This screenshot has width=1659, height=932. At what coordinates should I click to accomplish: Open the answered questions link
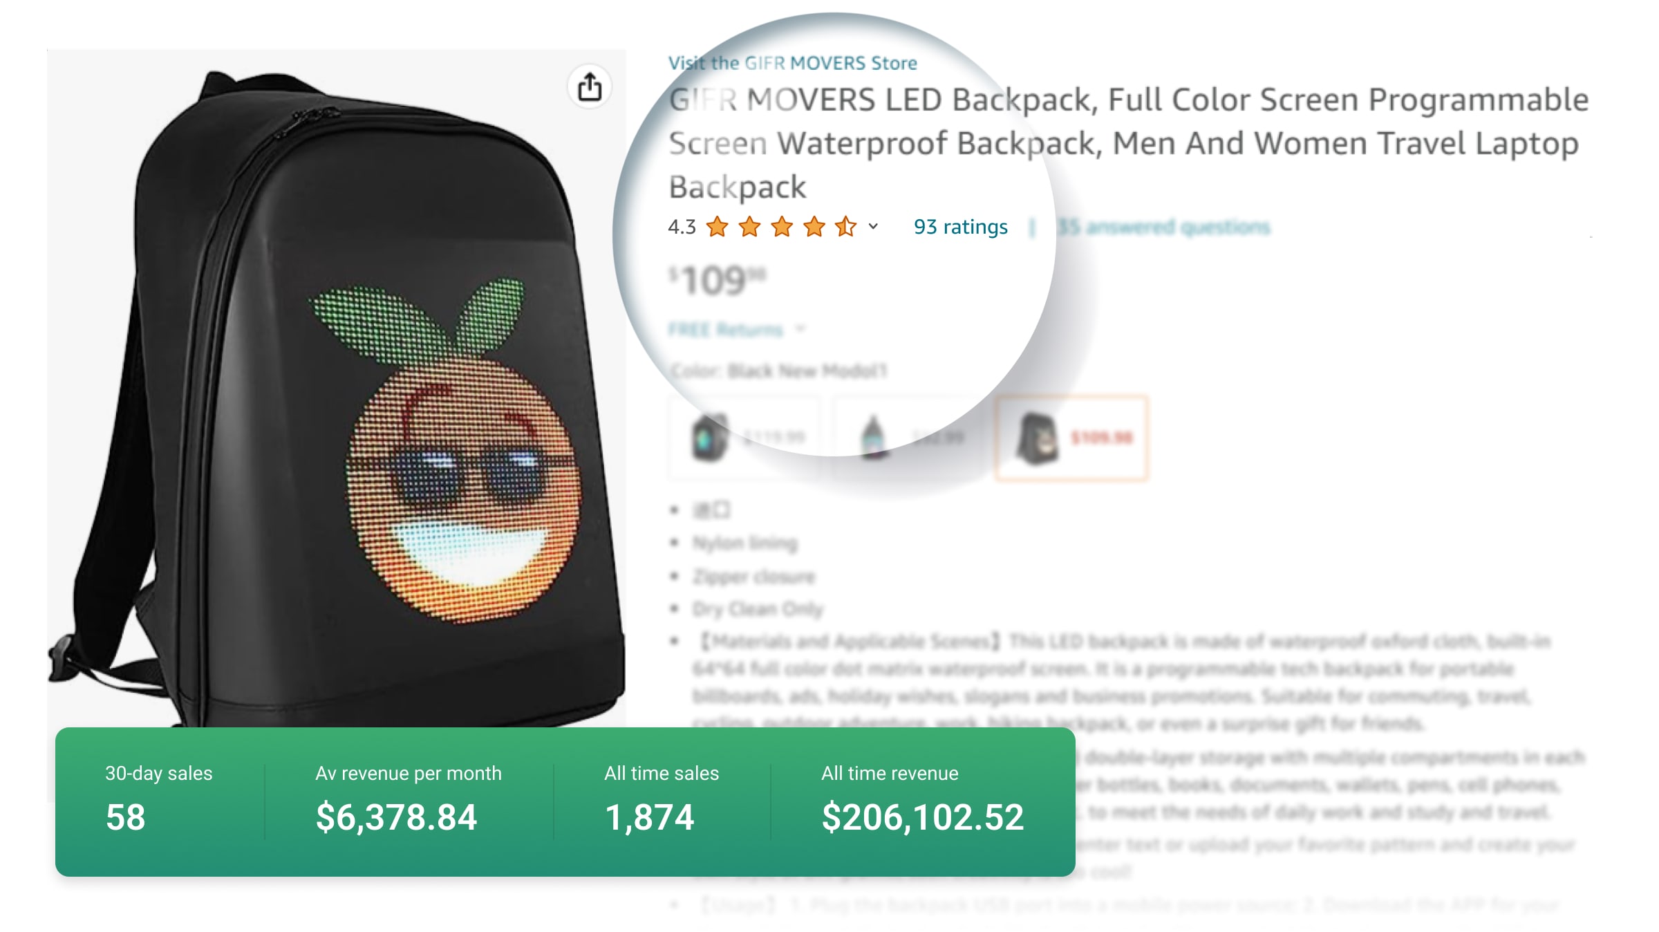1164,227
